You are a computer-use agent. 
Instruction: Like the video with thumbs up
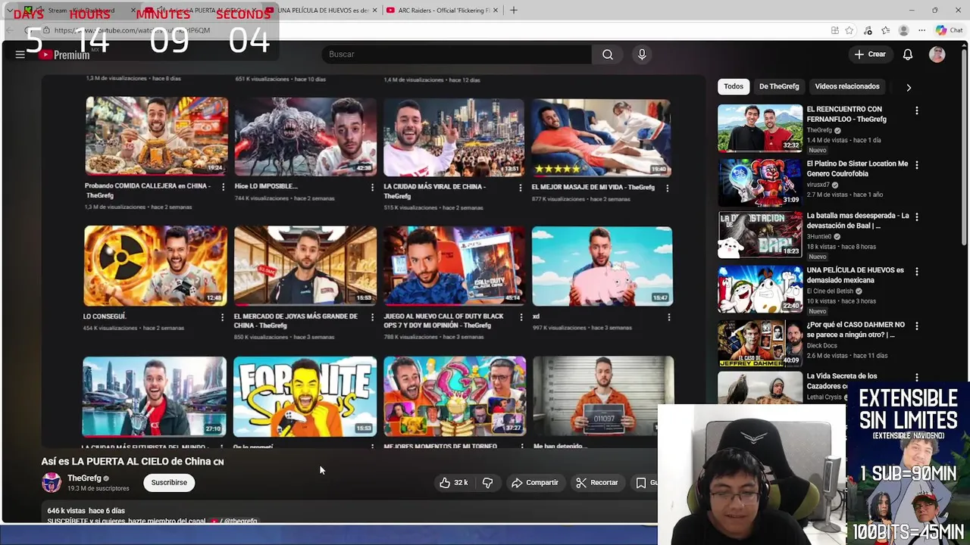tap(454, 482)
